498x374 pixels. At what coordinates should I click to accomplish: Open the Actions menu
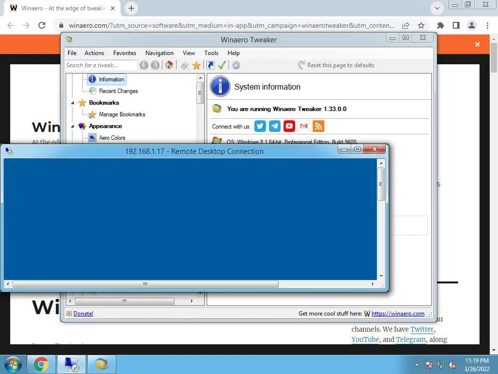coord(94,53)
